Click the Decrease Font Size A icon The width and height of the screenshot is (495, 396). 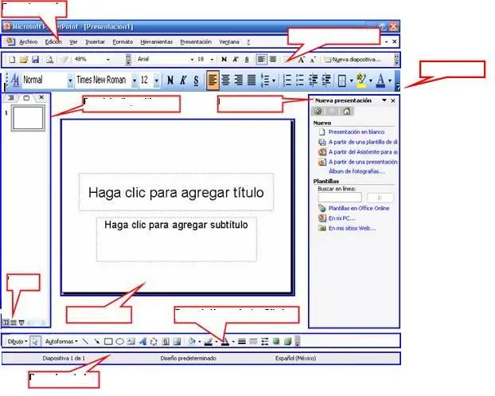[313, 60]
